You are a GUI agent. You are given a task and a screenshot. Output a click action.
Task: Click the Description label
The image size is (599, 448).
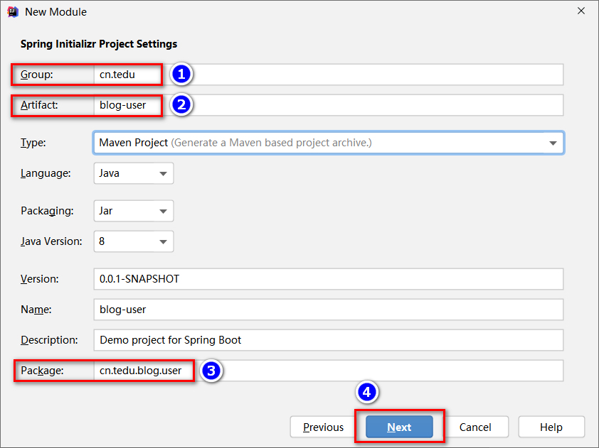point(49,339)
